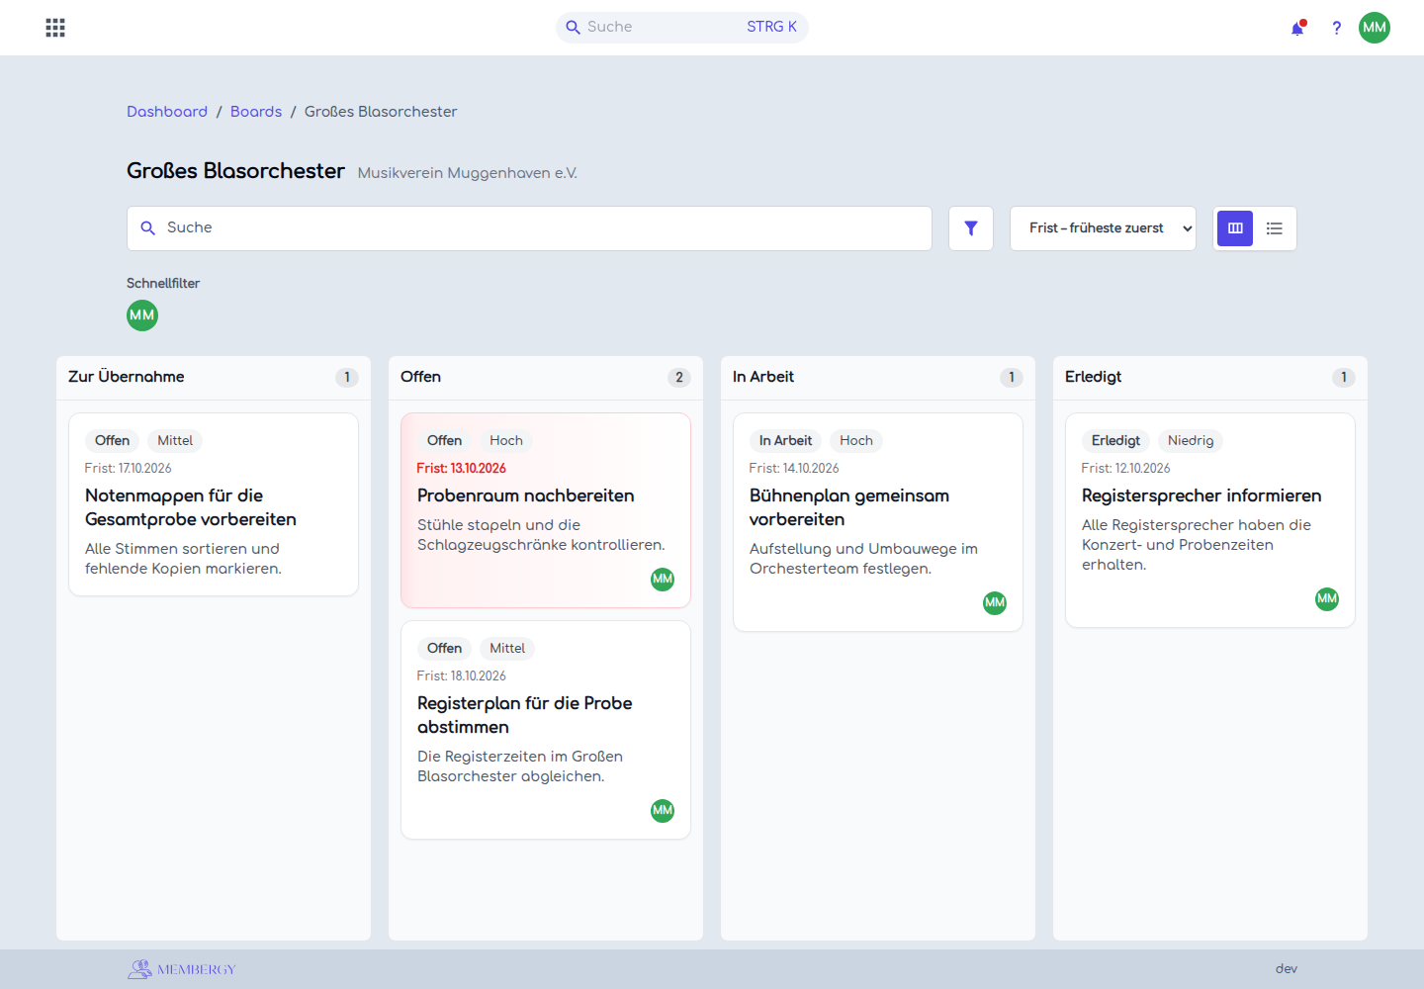Open the MM user avatar menu in top bar
The height and width of the screenshot is (989, 1424).
1375,28
